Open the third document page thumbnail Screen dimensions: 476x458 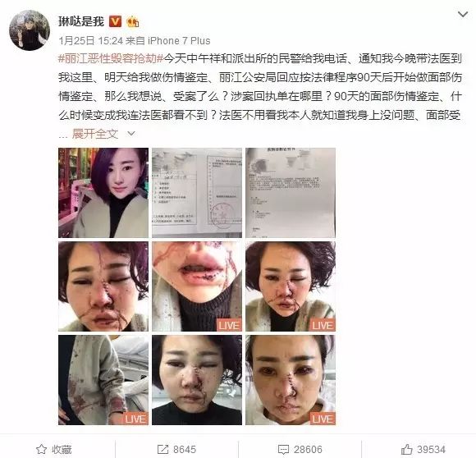click(x=291, y=193)
